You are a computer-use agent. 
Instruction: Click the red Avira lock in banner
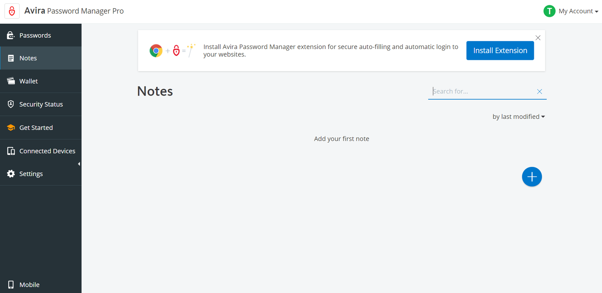point(176,50)
